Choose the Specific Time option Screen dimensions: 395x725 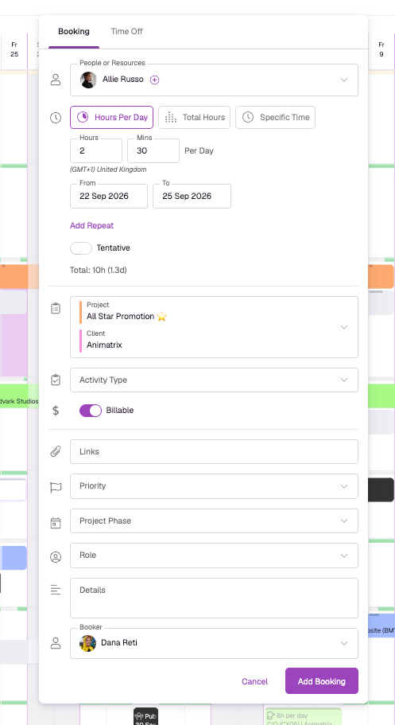click(x=275, y=118)
